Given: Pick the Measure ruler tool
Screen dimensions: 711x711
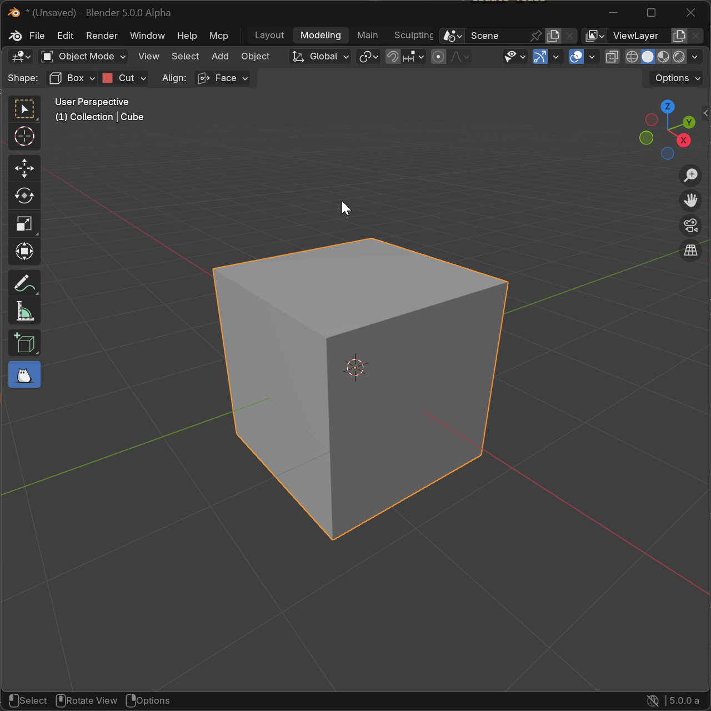Looking at the screenshot, I should pos(24,311).
